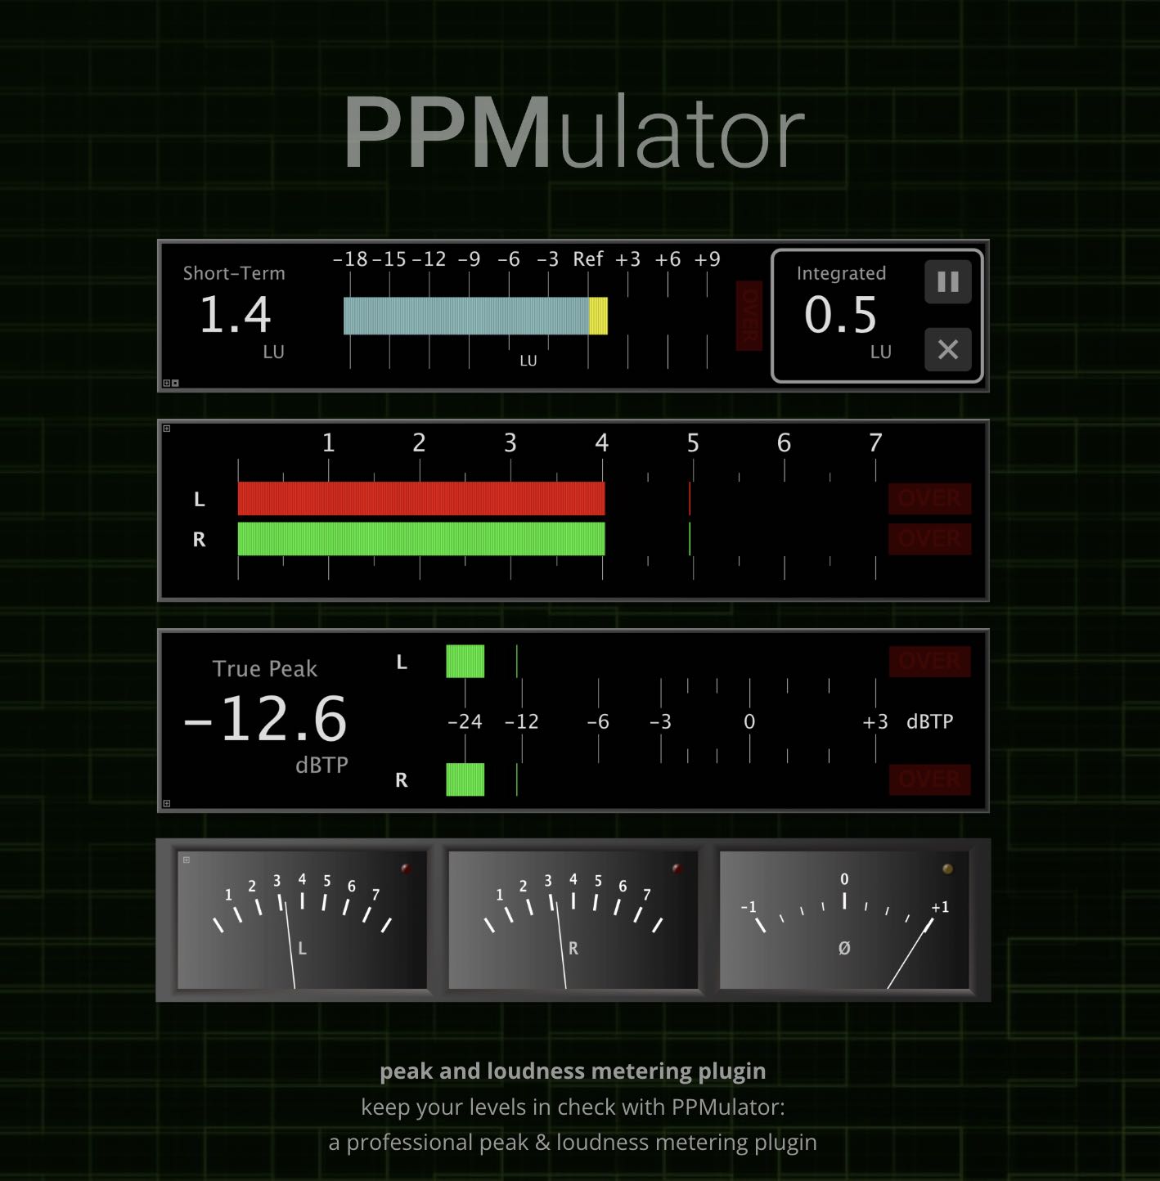Click the square icon in the Short-Term panel corner

tap(175, 383)
